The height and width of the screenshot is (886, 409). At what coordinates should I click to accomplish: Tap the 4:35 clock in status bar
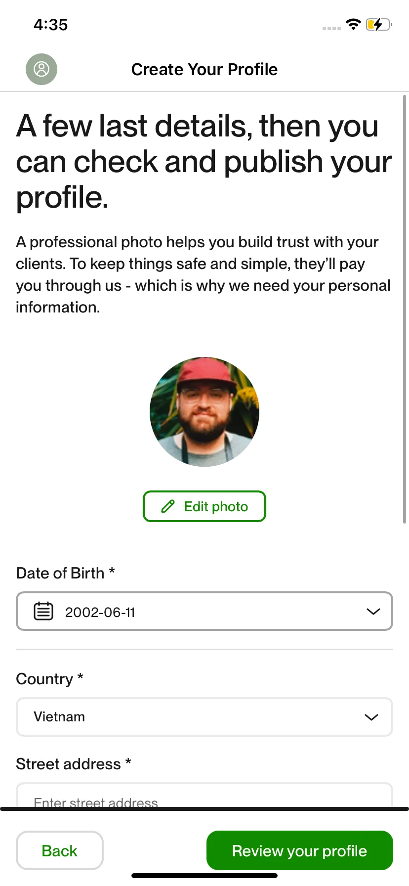point(50,25)
